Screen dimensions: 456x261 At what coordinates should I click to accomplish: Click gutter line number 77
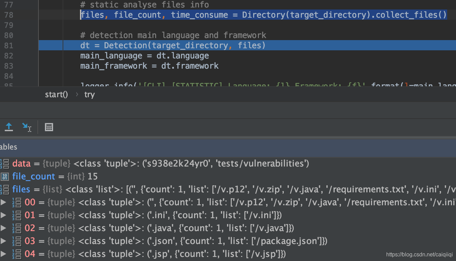[x=9, y=5]
